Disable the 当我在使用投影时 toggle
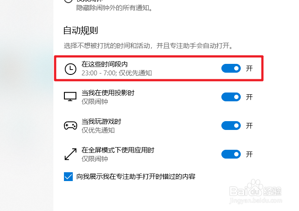 [x=231, y=97]
